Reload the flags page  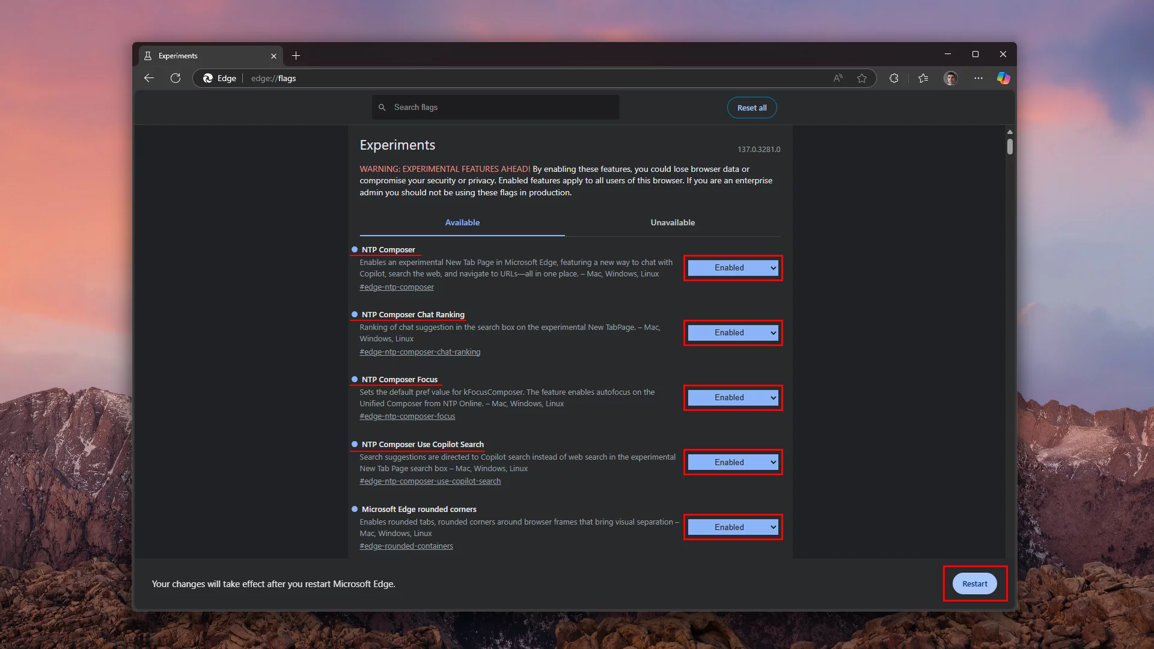coord(176,78)
